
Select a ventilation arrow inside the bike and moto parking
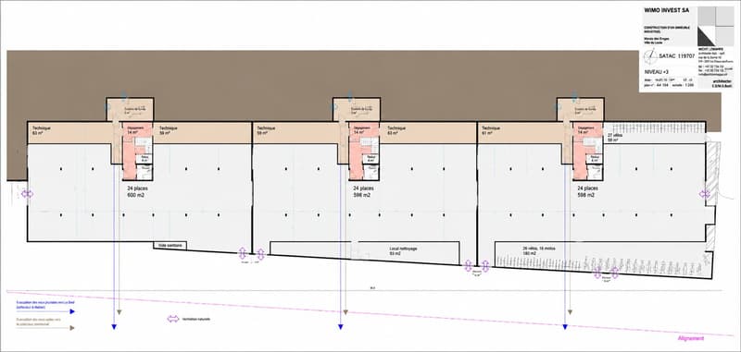pos(597,273)
